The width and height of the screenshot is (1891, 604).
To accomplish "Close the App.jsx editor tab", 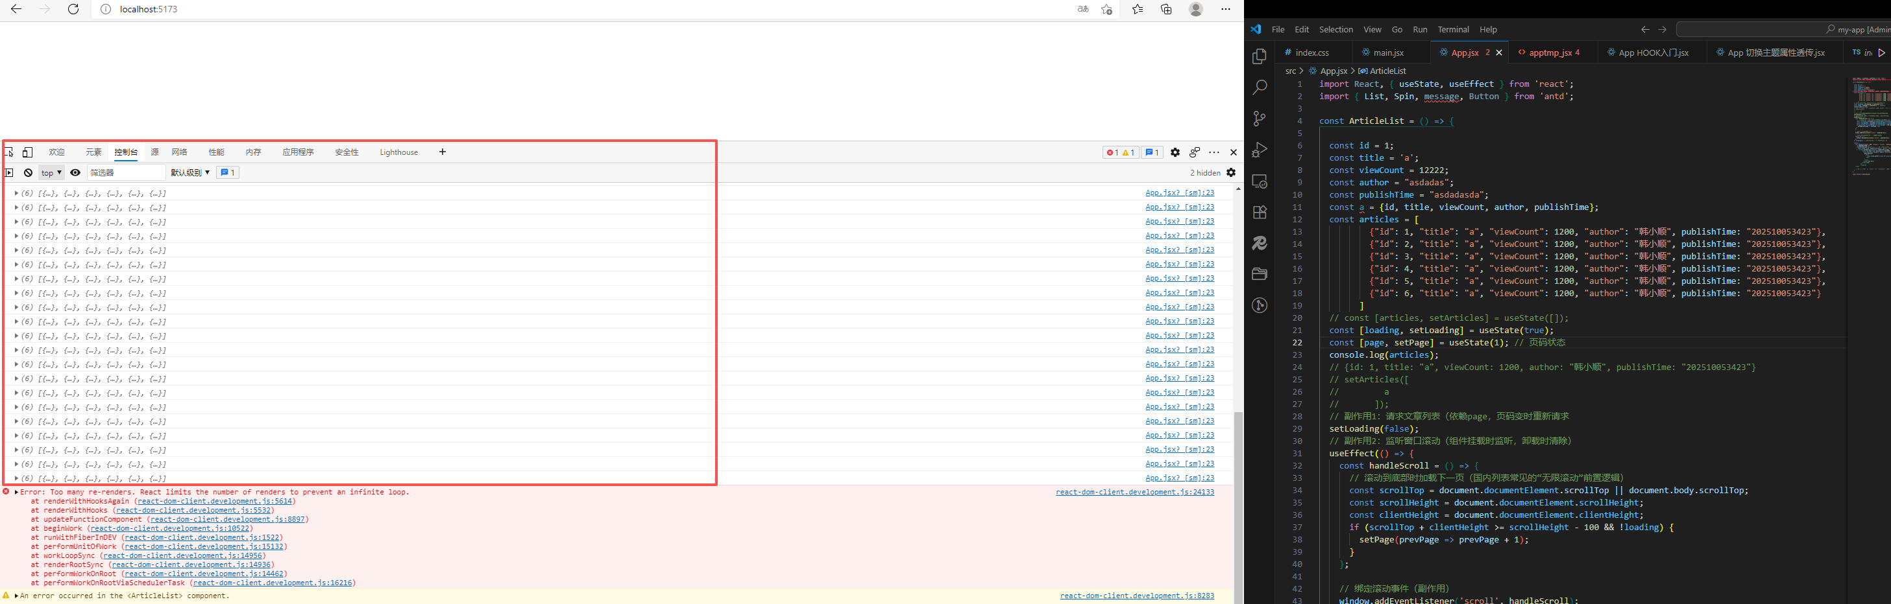I will 1499,52.
